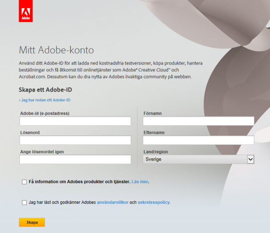Click the Förnamn text field
The height and width of the screenshot is (233, 270).
198,121
